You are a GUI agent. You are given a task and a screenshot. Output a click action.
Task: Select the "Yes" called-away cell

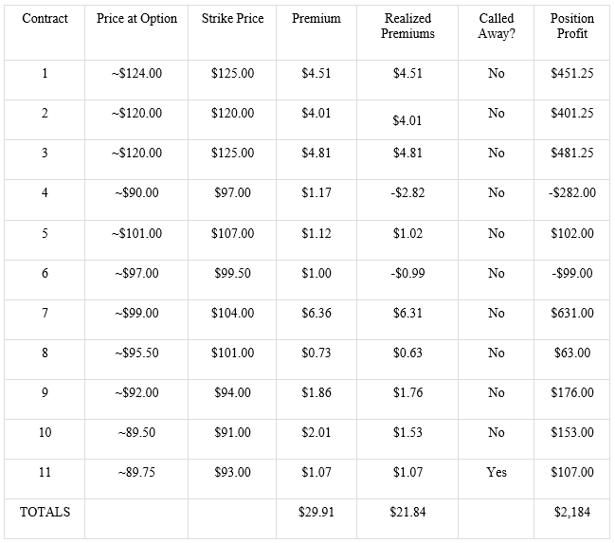[496, 472]
